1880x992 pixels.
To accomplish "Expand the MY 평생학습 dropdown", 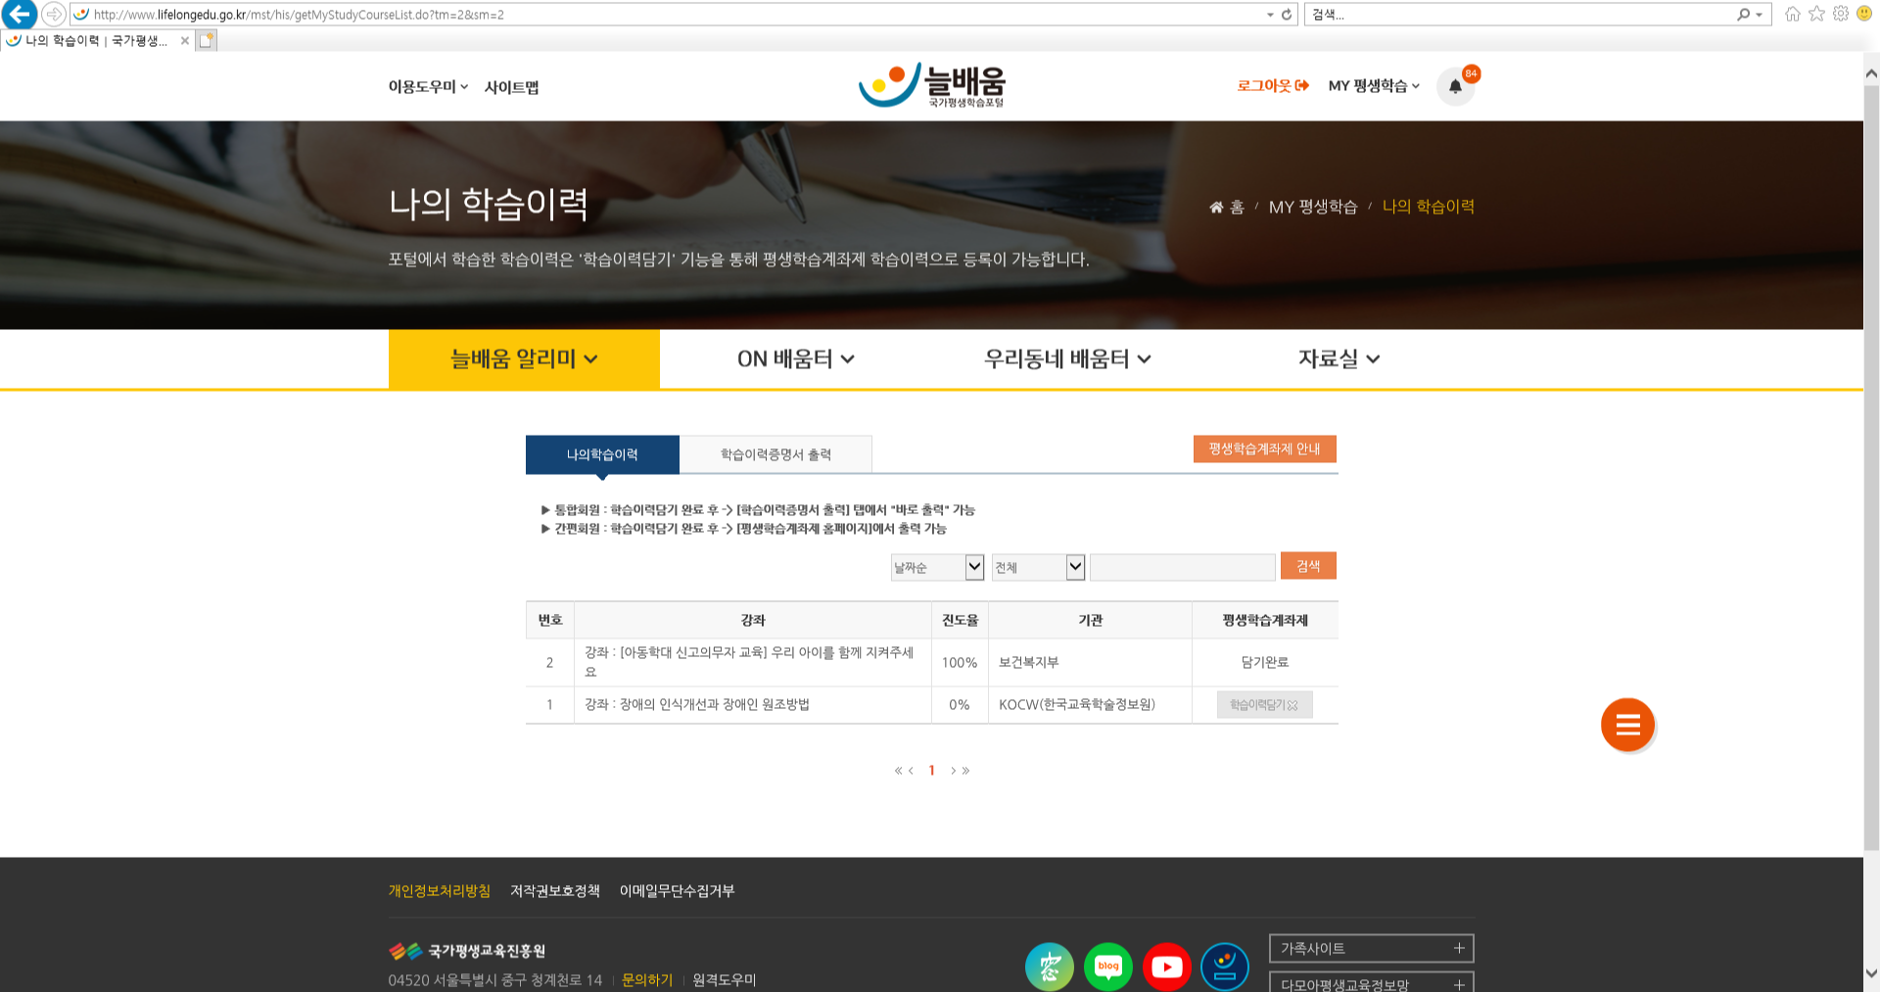I will pos(1374,86).
